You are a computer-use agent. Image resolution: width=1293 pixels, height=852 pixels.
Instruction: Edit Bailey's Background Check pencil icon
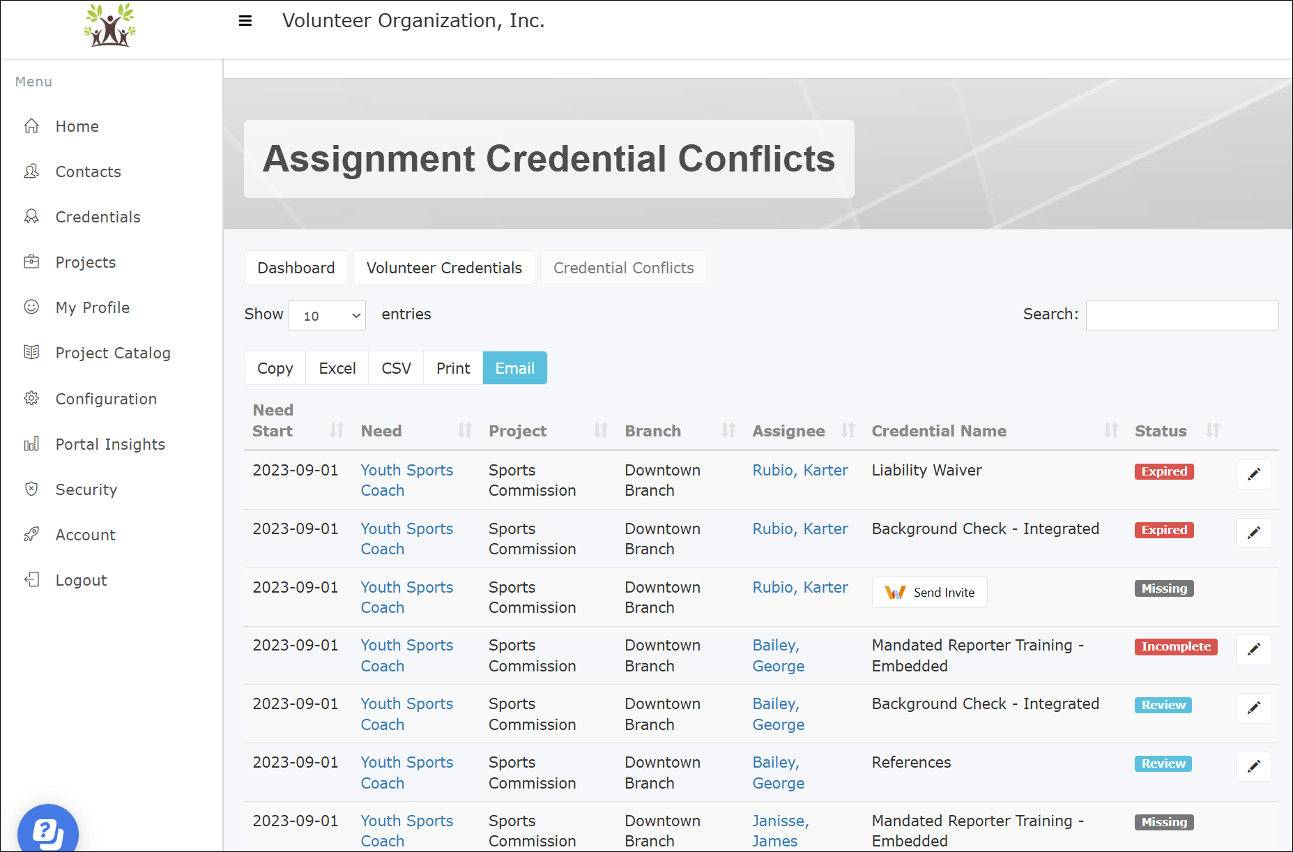(1253, 708)
